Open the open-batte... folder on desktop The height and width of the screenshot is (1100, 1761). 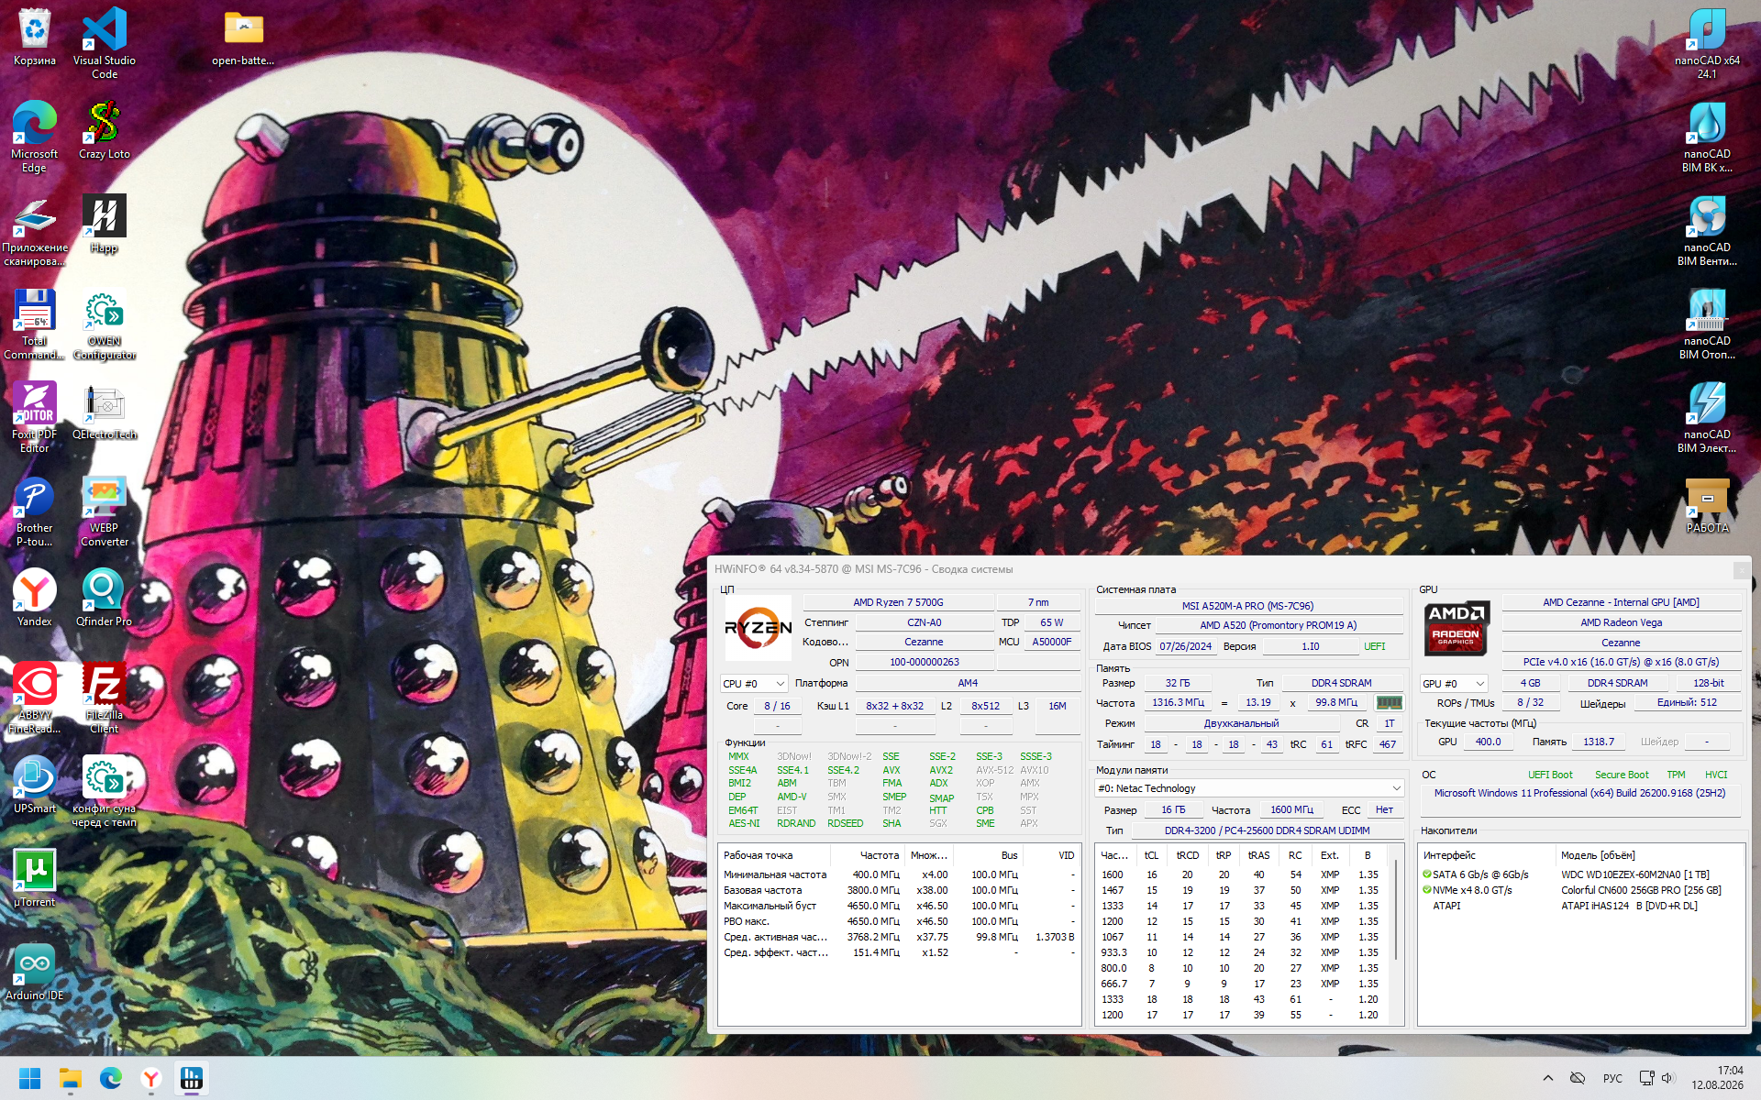(243, 38)
